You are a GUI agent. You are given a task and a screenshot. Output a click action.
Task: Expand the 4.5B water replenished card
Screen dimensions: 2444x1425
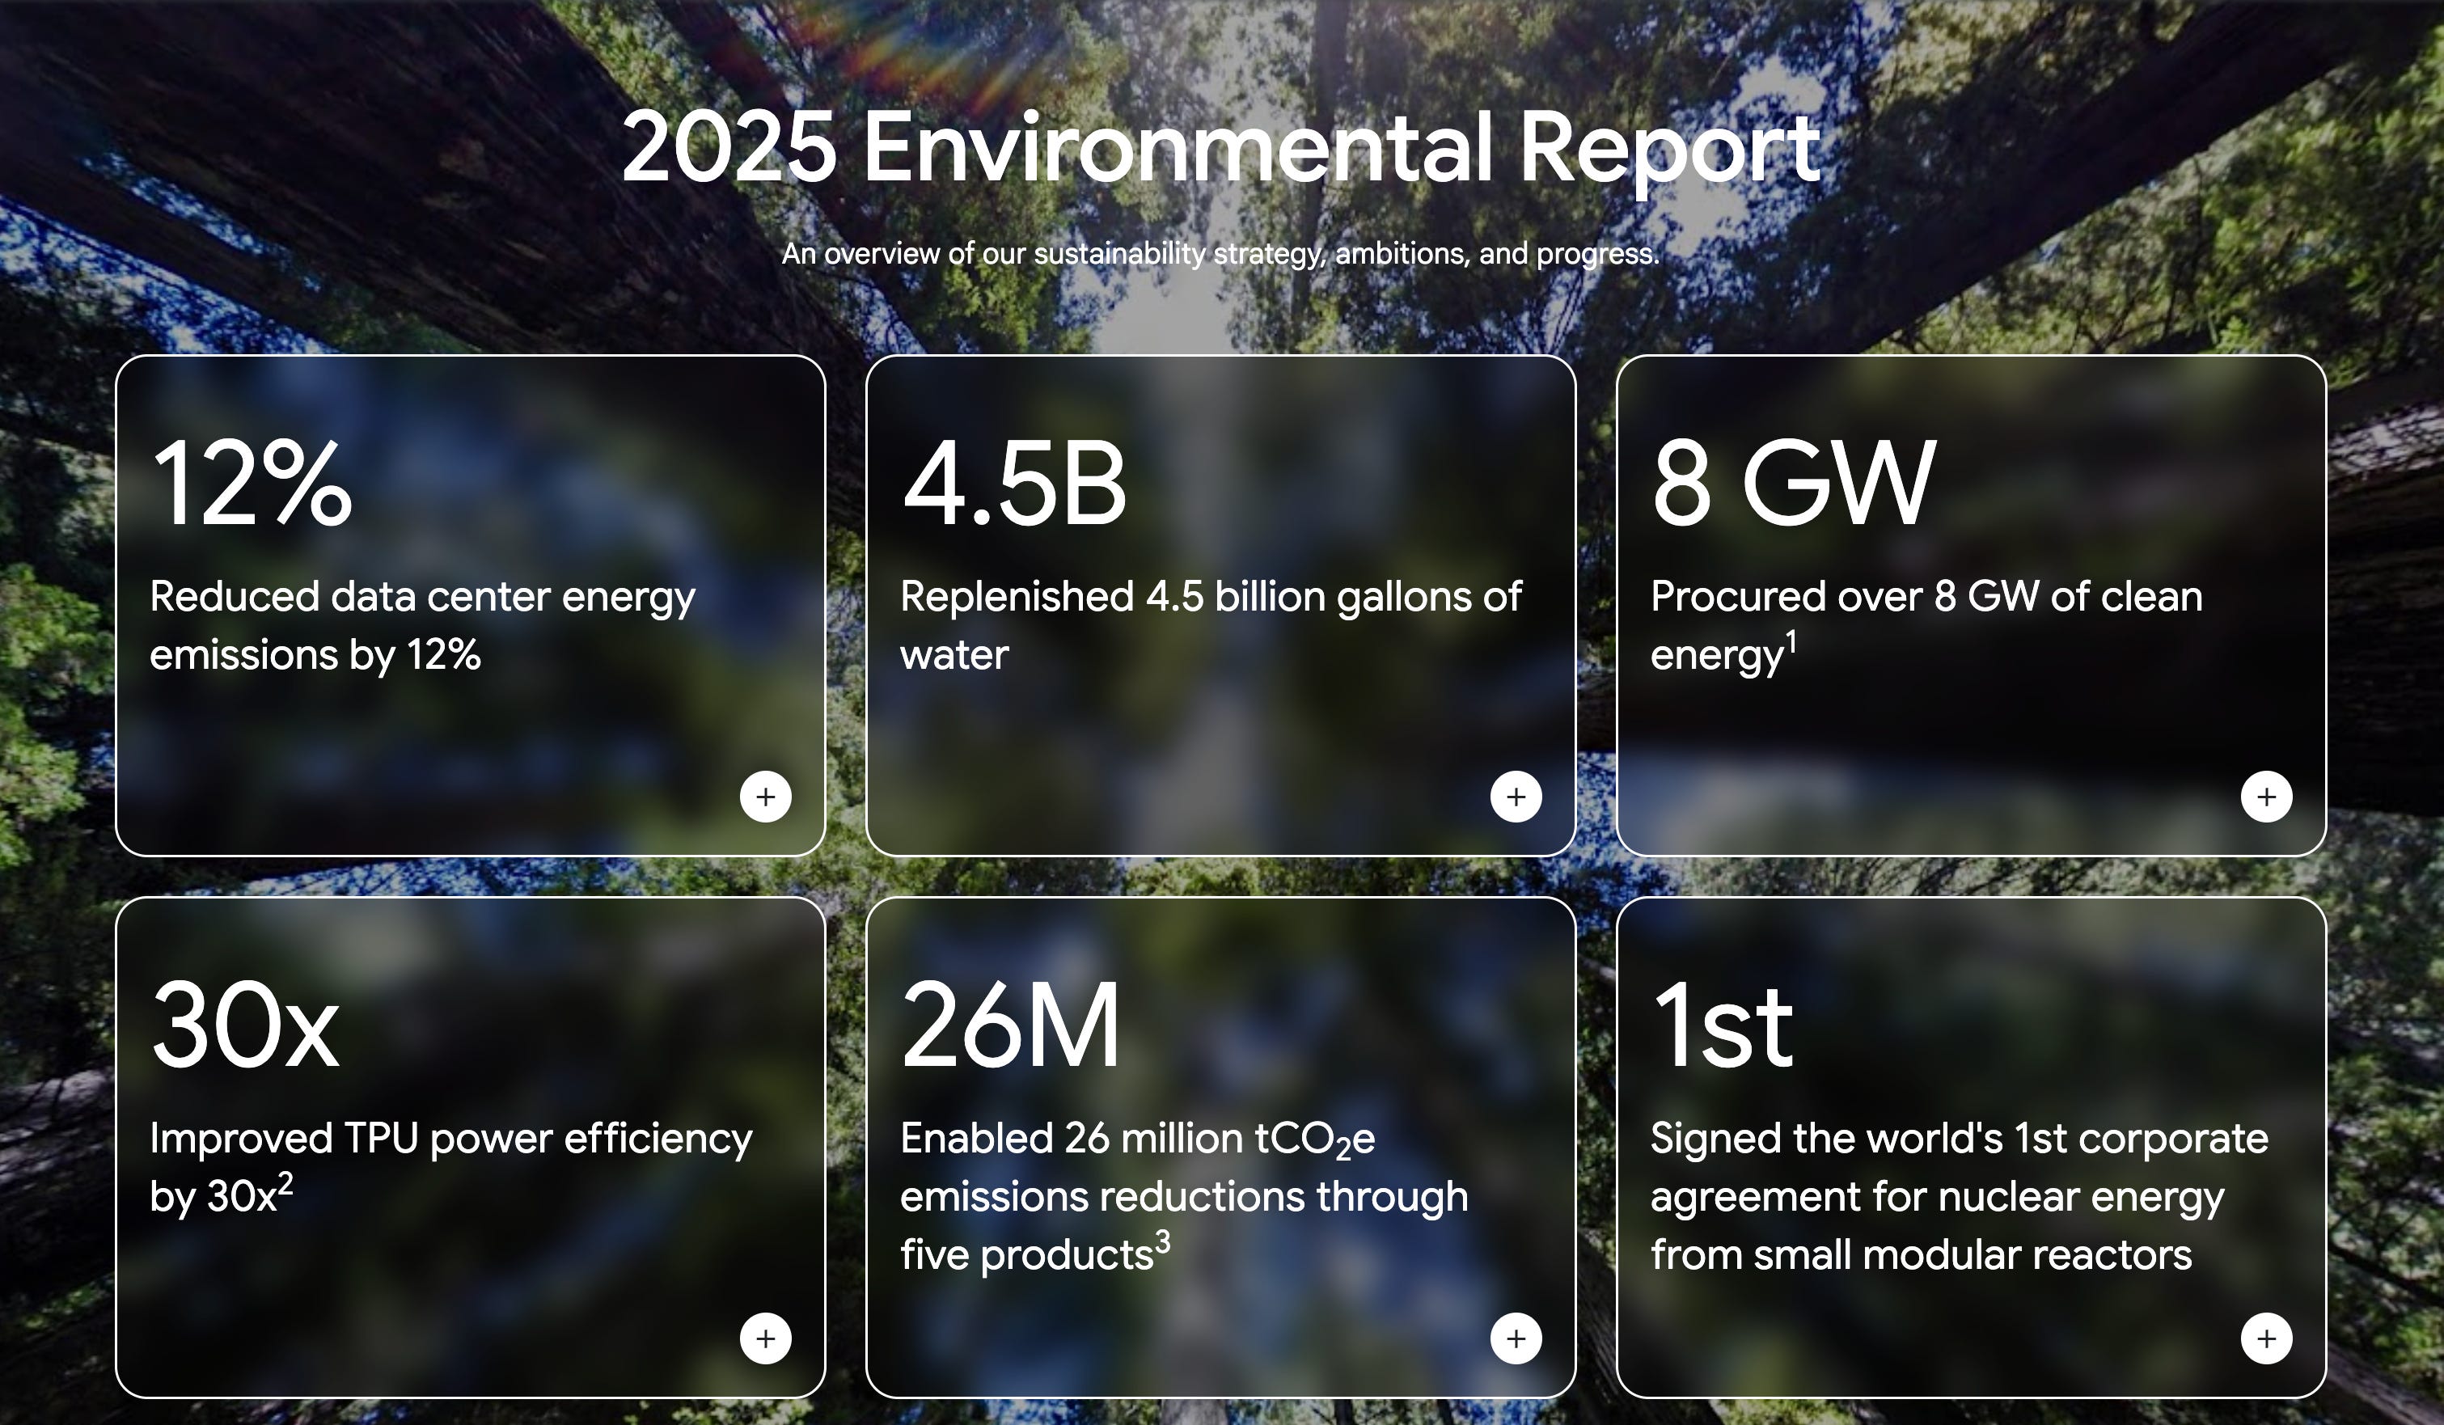click(1516, 797)
